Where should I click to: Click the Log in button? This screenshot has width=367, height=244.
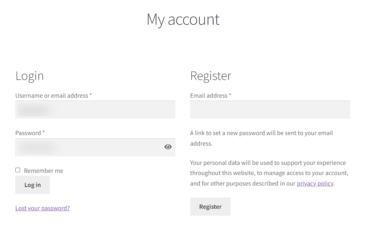[x=32, y=185]
